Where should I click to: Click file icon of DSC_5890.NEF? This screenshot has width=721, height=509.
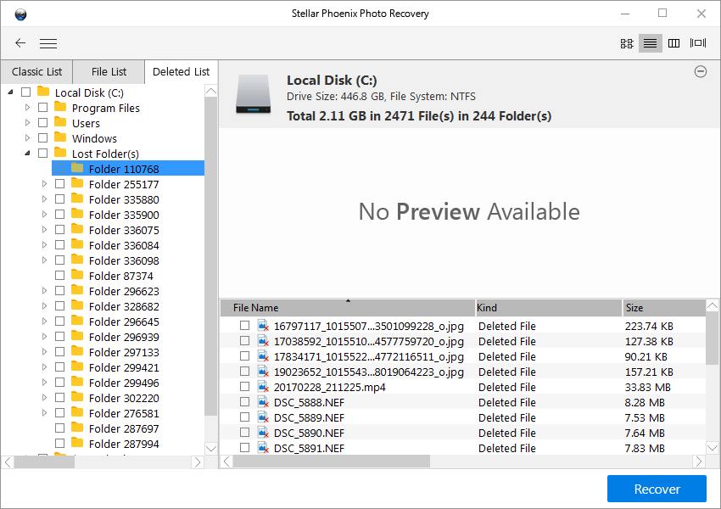click(x=263, y=433)
